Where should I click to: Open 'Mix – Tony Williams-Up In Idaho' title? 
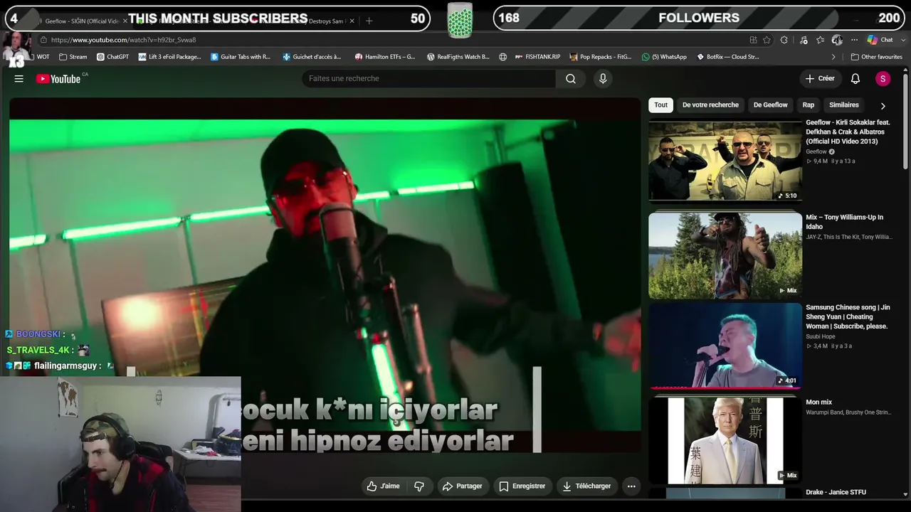845,222
